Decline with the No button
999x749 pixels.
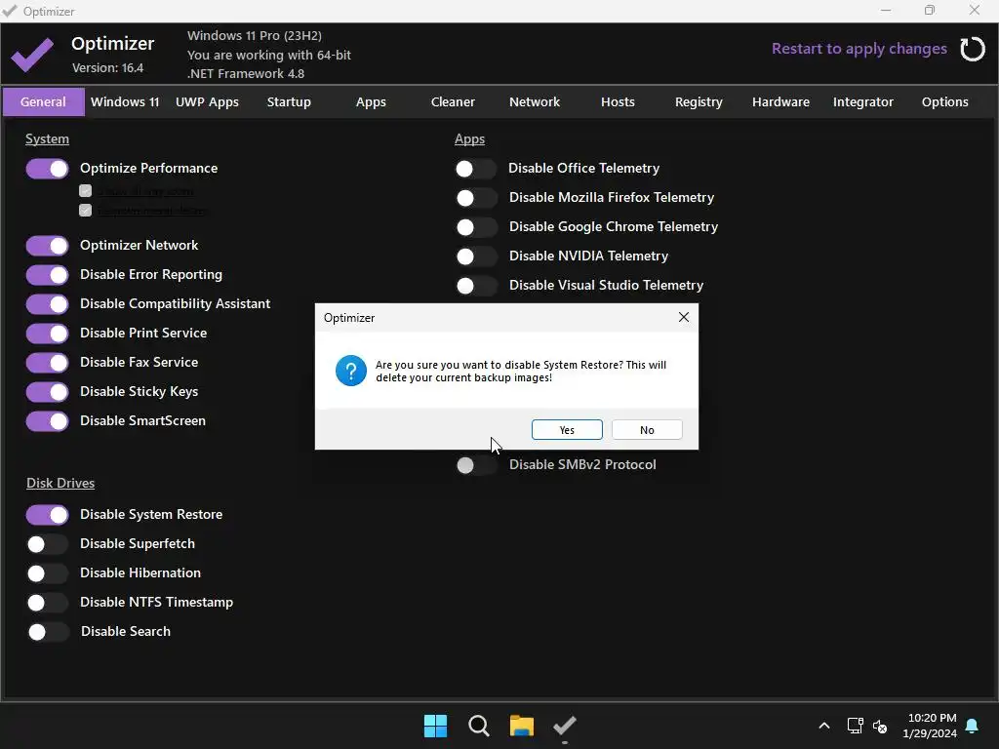pyautogui.click(x=647, y=430)
